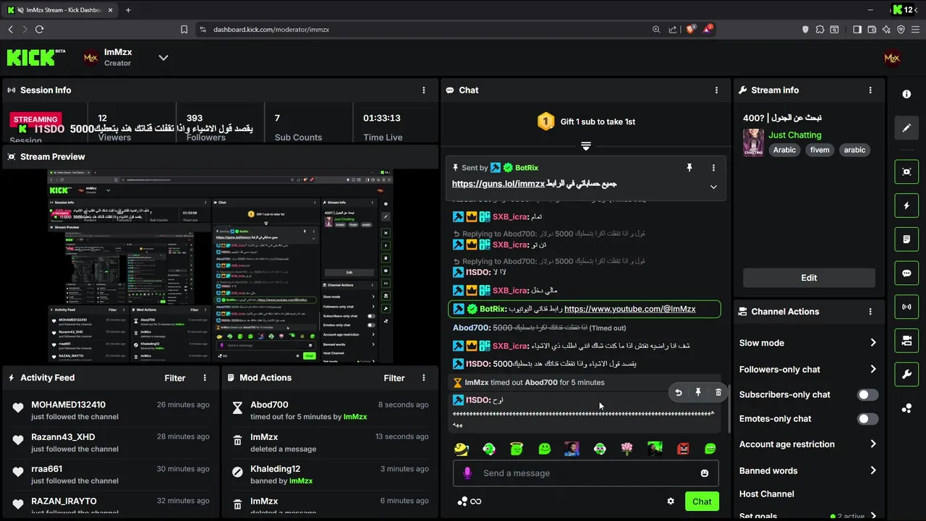The width and height of the screenshot is (926, 521).
Task: Click the fivem stream tag
Action: 820,150
